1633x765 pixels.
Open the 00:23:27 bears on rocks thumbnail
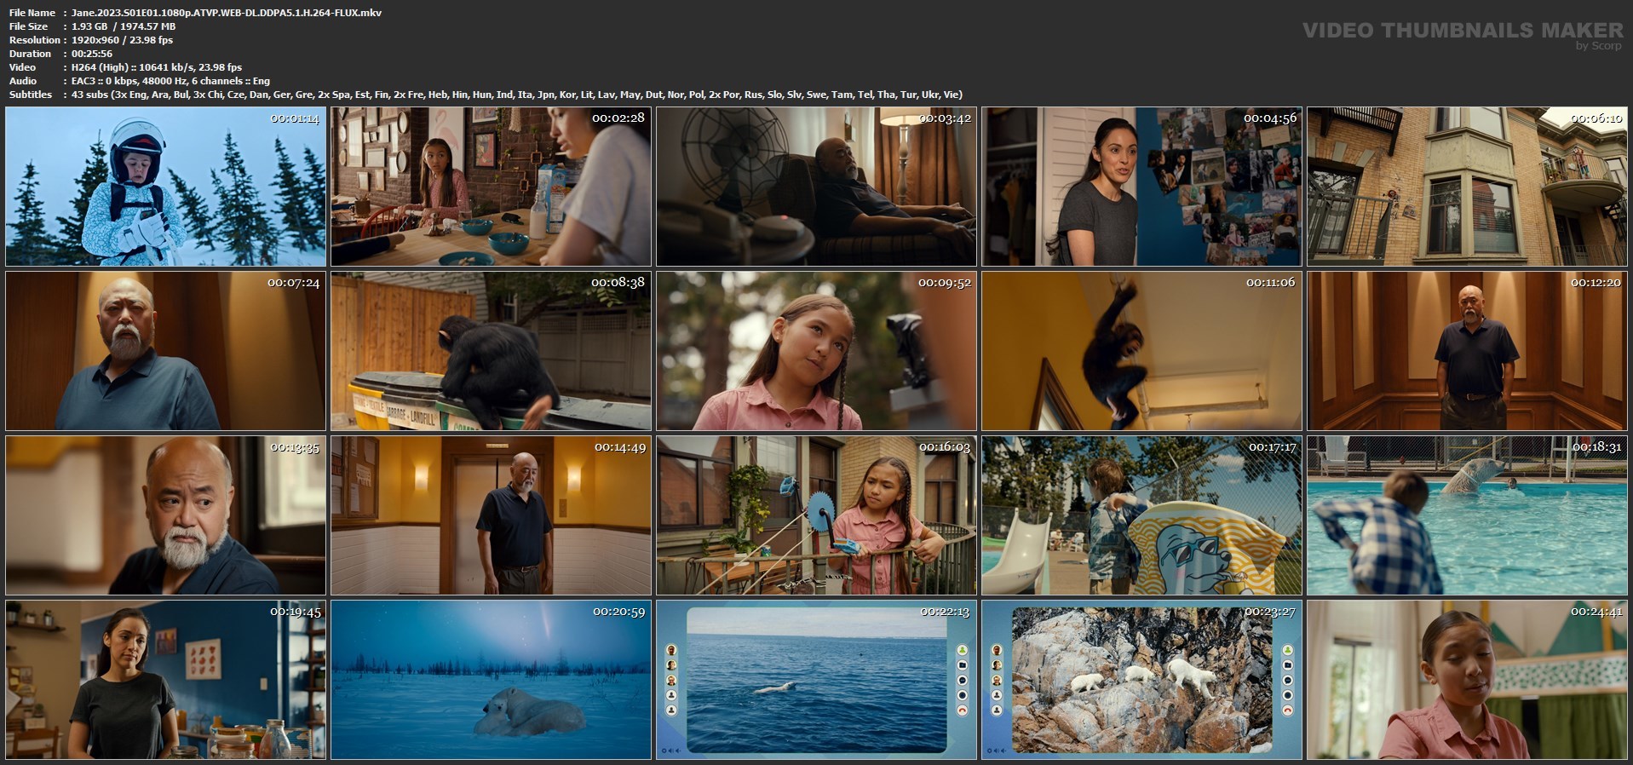(x=1141, y=680)
